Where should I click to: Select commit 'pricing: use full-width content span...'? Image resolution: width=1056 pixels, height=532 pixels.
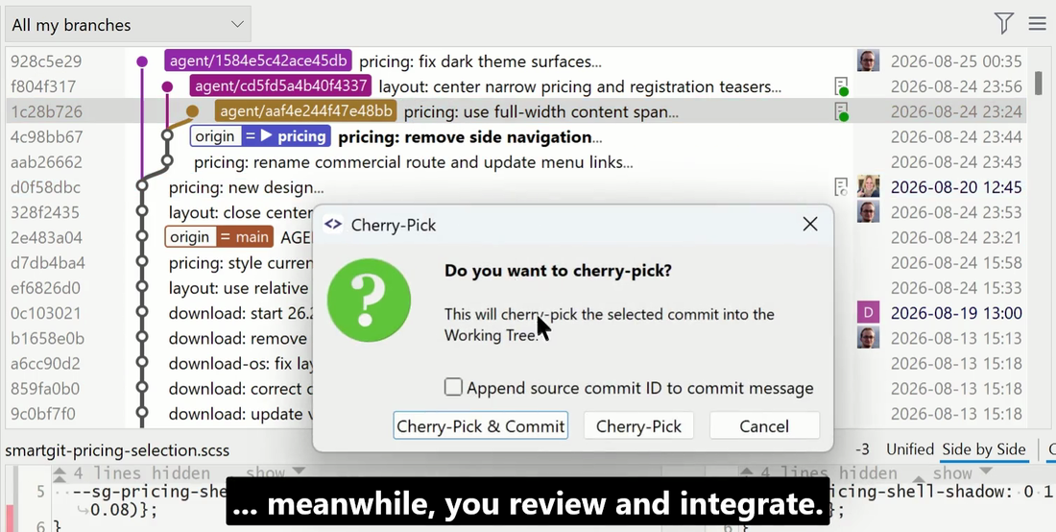[540, 111]
